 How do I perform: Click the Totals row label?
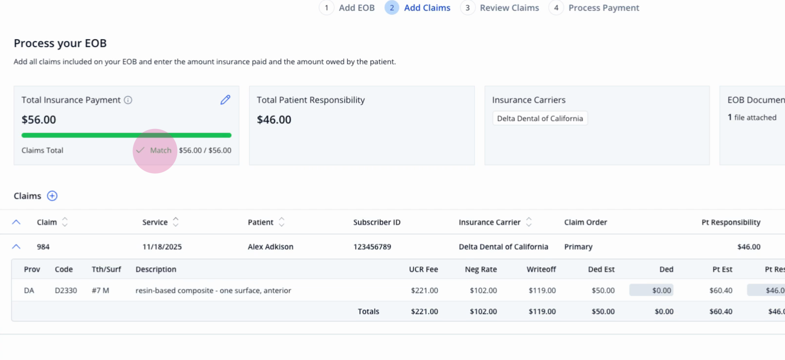pyautogui.click(x=368, y=311)
